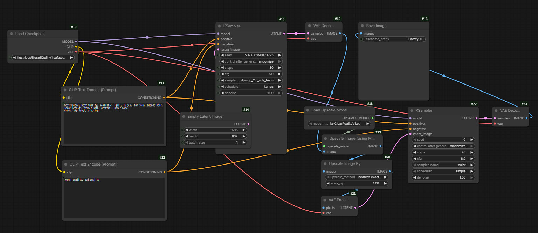The image size is (538, 233).
Task: Click the denoise 1.00 slider in KSampler #13
Action: [x=250, y=93]
